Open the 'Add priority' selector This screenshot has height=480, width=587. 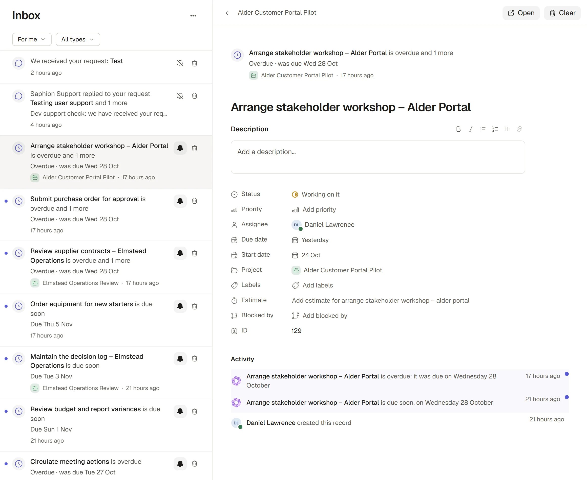point(314,210)
